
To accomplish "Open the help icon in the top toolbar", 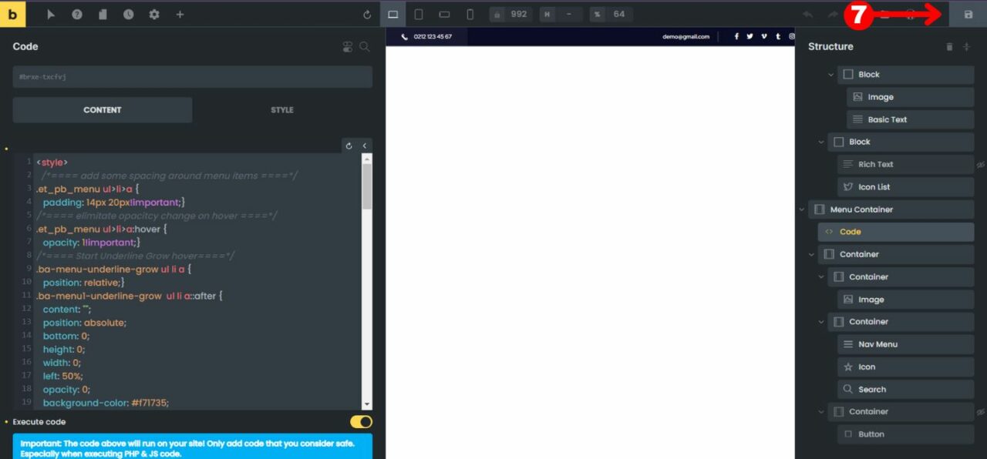I will (x=77, y=14).
